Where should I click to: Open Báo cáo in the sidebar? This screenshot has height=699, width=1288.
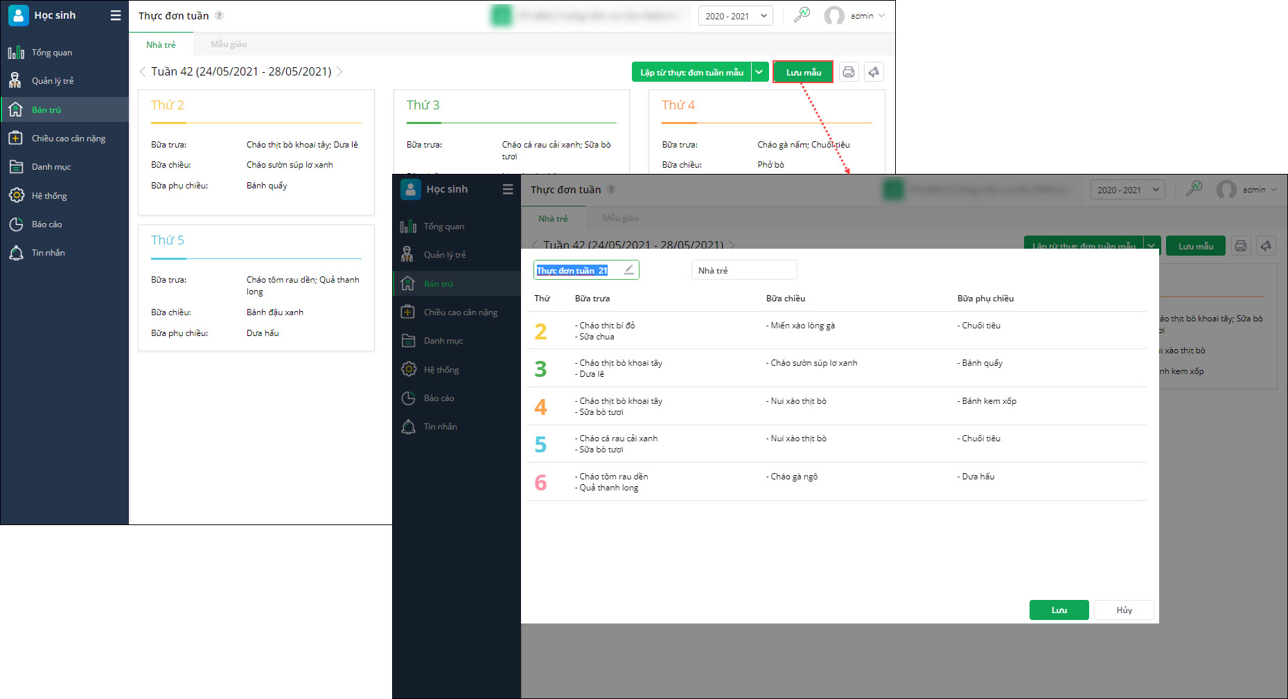[x=46, y=224]
